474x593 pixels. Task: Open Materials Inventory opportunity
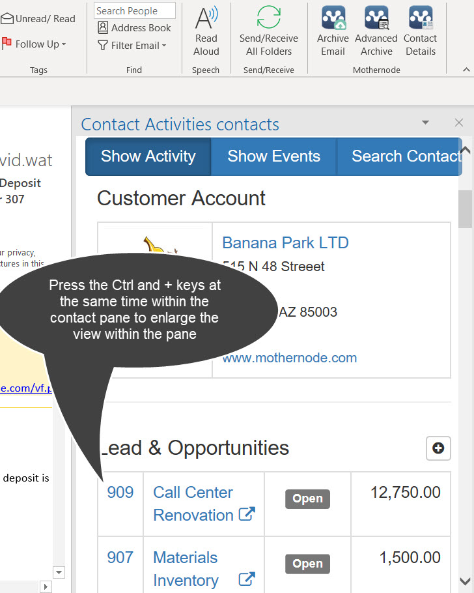[x=186, y=569]
